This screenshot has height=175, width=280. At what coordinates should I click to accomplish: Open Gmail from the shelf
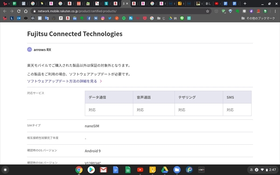pos(104,170)
